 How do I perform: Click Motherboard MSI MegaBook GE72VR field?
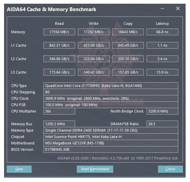[x=111, y=143]
